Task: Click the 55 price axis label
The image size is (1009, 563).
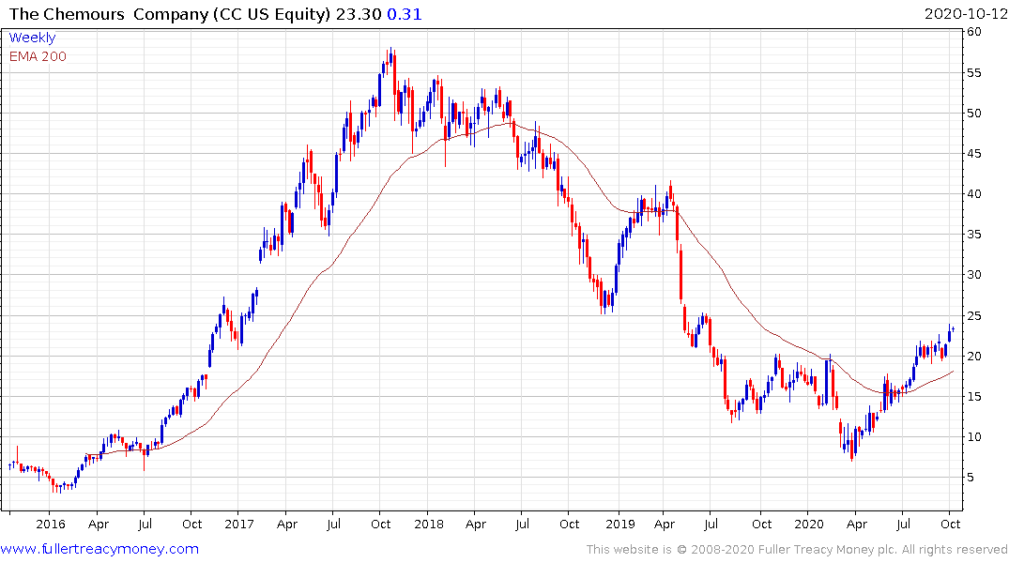Action: 974,72
